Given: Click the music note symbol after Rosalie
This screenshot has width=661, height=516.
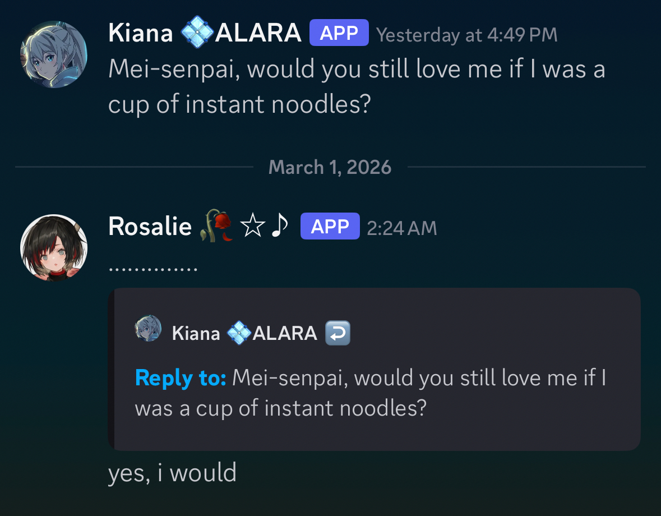Looking at the screenshot, I should (279, 227).
